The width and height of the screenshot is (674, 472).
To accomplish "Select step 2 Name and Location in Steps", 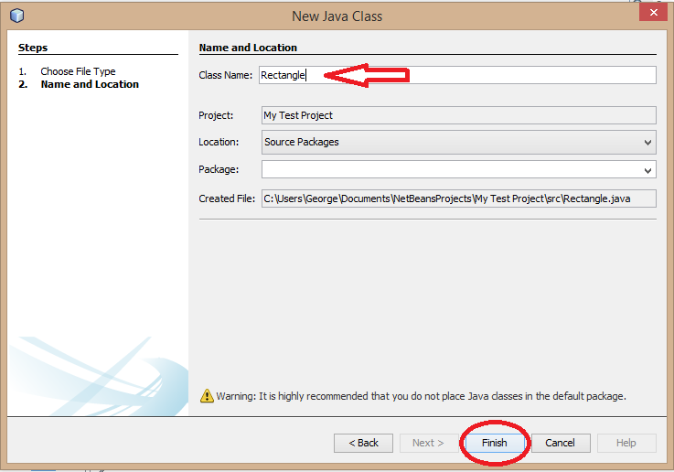I will [x=90, y=84].
